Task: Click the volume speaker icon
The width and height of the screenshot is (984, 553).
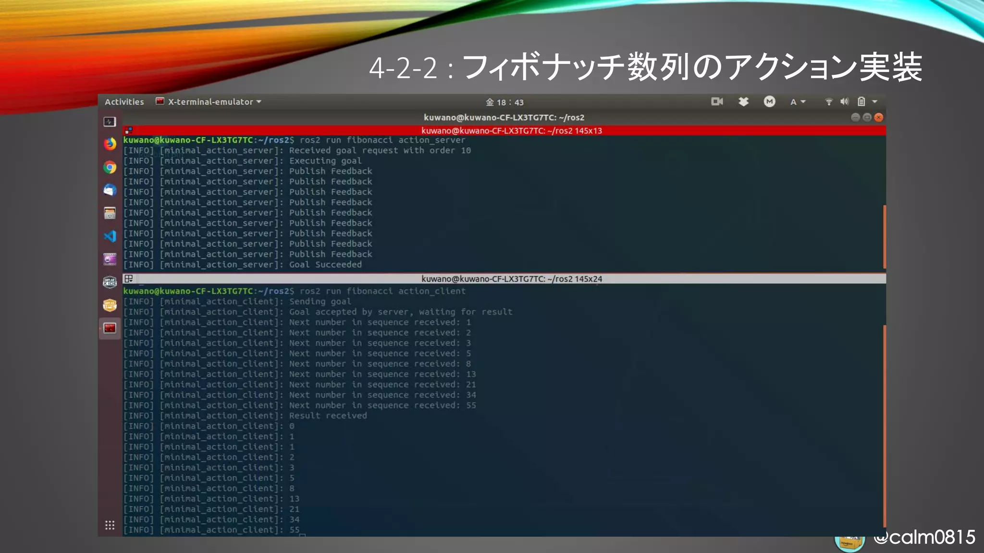Action: click(844, 101)
